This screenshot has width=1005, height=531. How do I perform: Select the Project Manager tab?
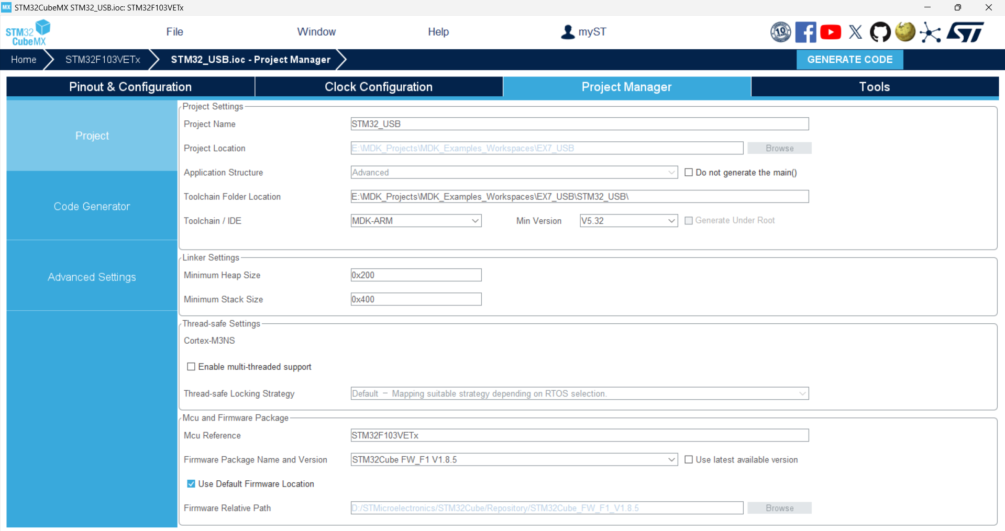tap(627, 87)
